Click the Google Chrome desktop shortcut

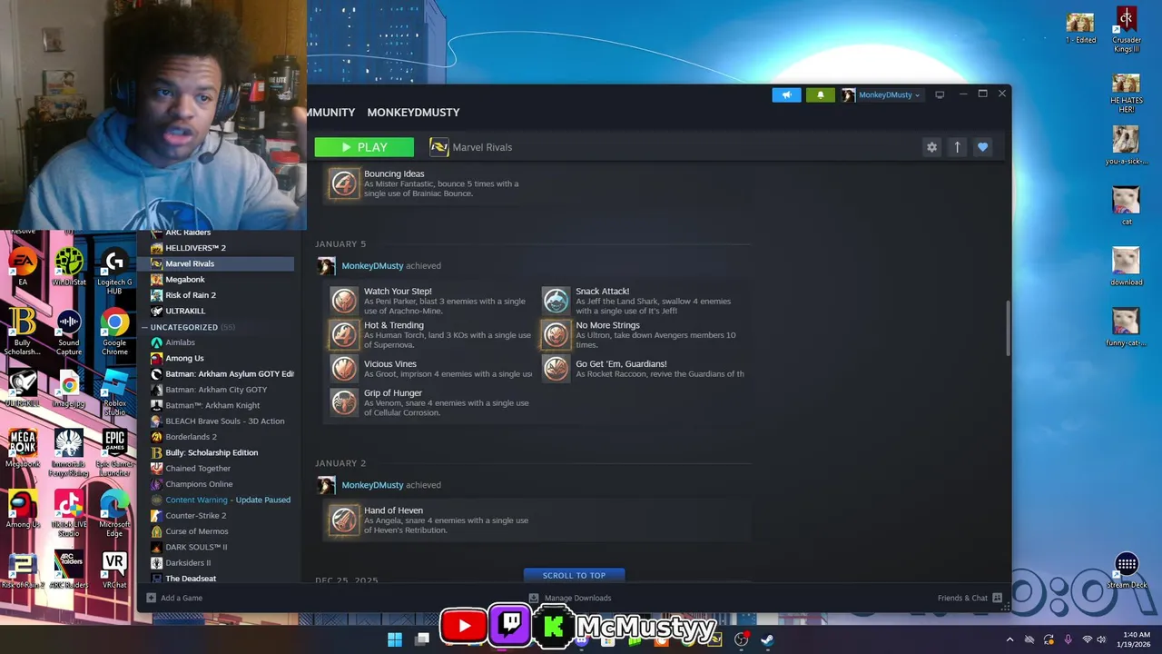(114, 332)
